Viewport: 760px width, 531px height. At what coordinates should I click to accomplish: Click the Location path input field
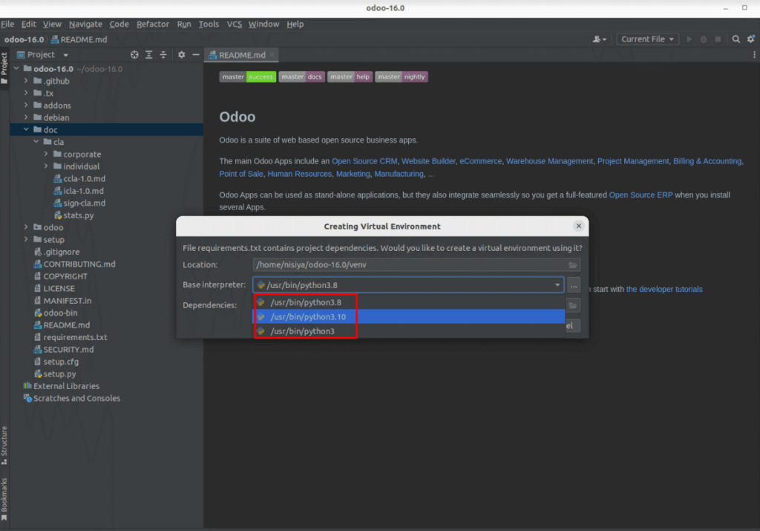(x=410, y=265)
